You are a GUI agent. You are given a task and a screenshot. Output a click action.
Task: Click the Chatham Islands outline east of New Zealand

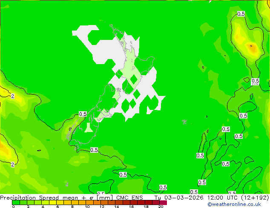coord(184,122)
